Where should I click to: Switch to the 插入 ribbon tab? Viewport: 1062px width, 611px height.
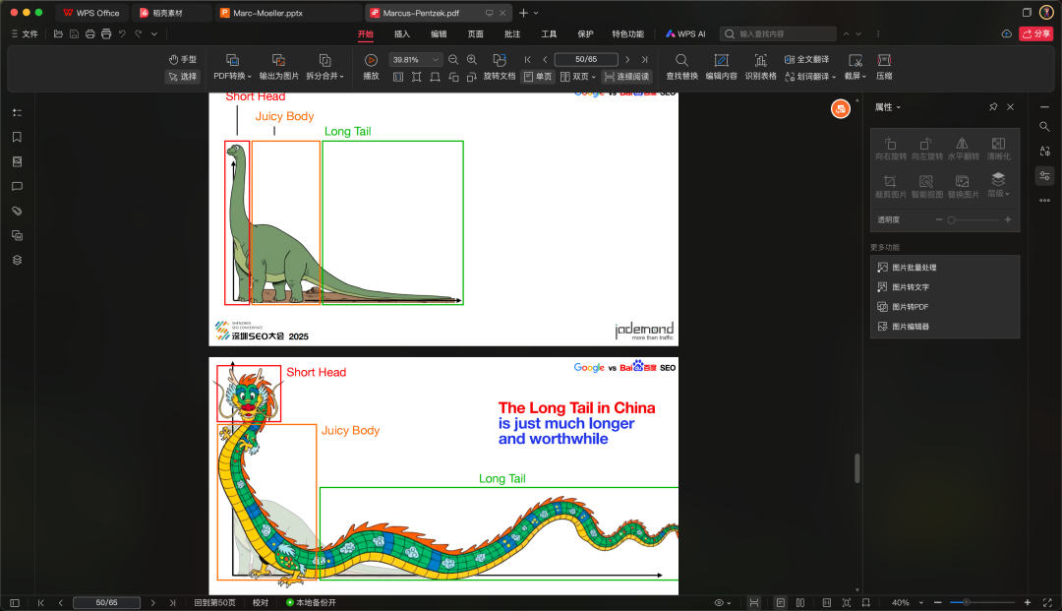click(401, 33)
